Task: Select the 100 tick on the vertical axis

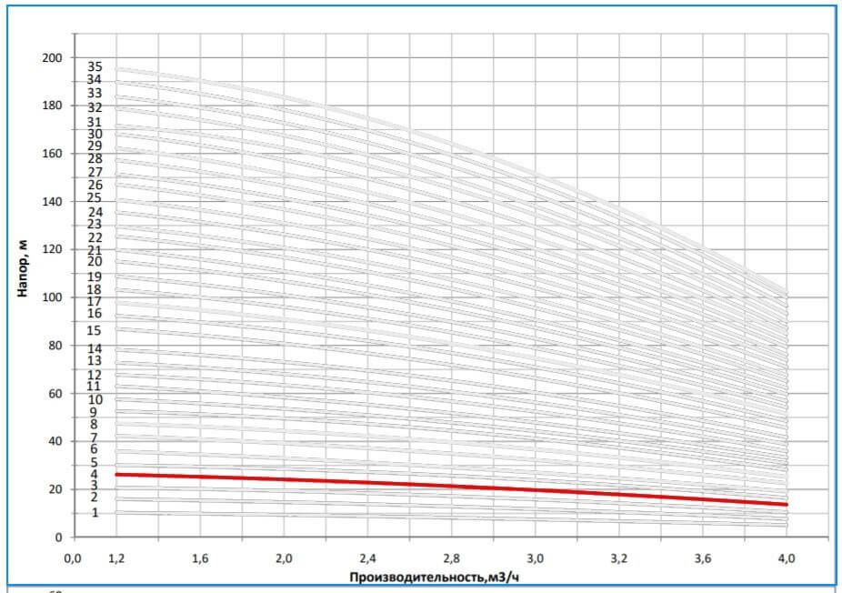Action: coord(53,297)
